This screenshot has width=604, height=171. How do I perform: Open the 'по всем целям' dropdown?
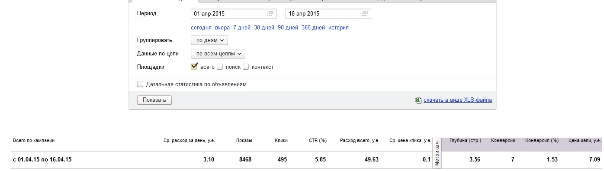coord(218,54)
